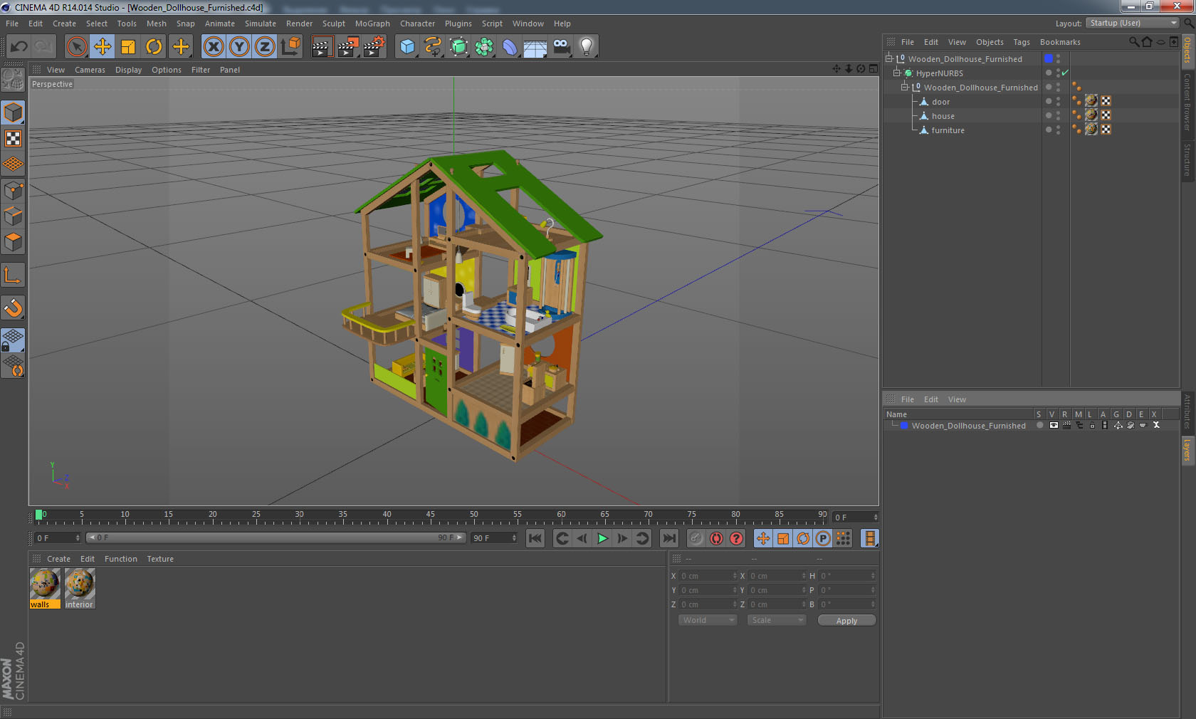Viewport: 1196px width, 719px height.
Task: Open the array modeling objects icon
Action: (484, 47)
